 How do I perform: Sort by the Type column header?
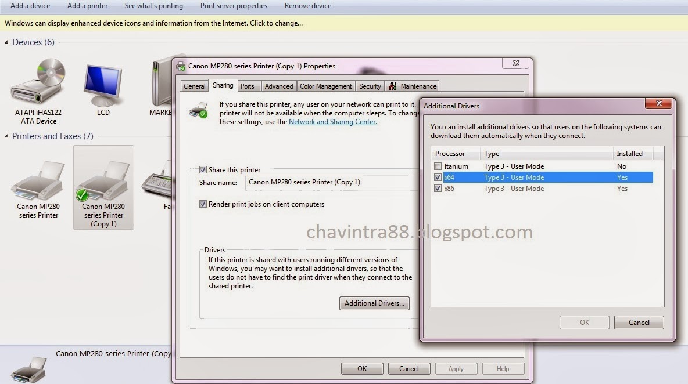coord(547,154)
